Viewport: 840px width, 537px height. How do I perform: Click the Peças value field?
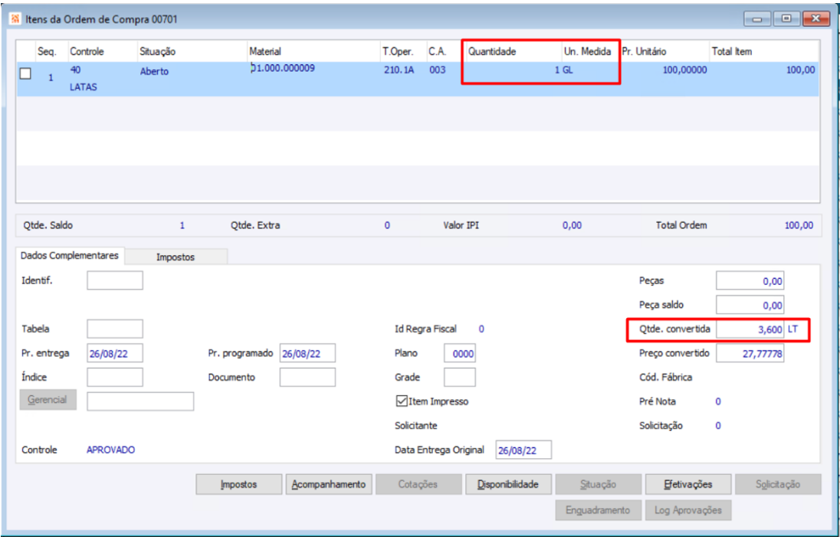click(x=750, y=280)
